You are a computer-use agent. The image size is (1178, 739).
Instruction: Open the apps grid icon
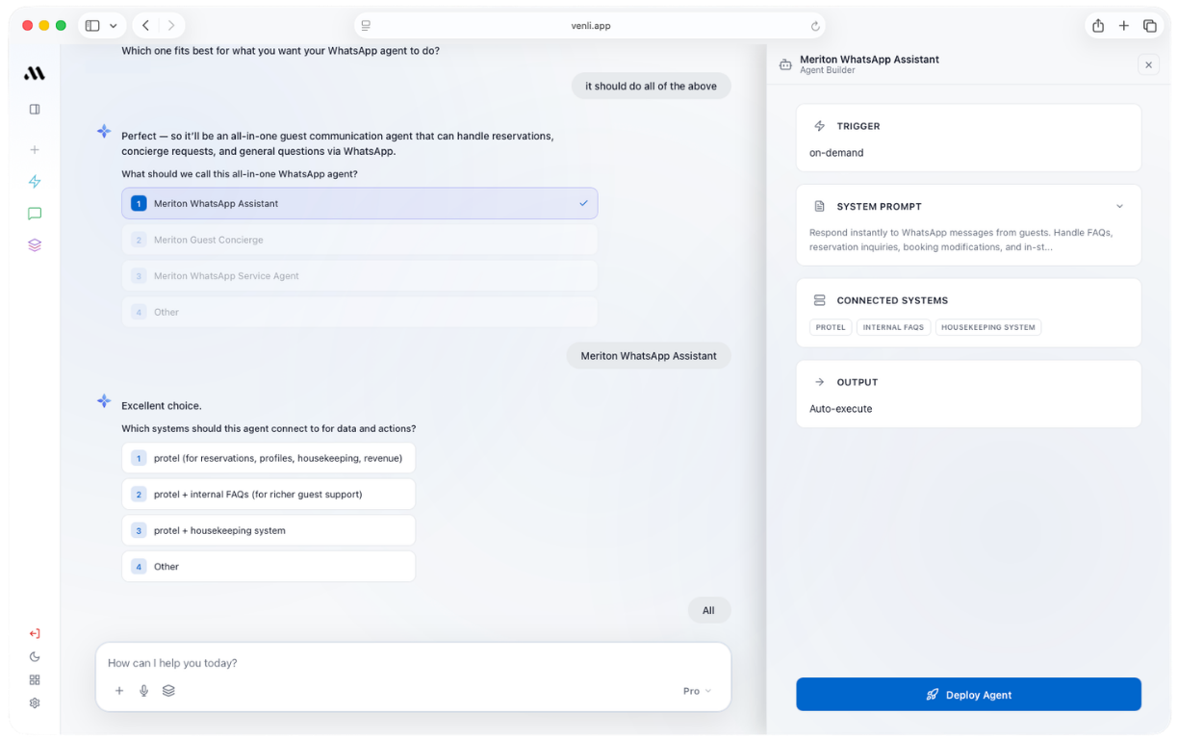35,680
